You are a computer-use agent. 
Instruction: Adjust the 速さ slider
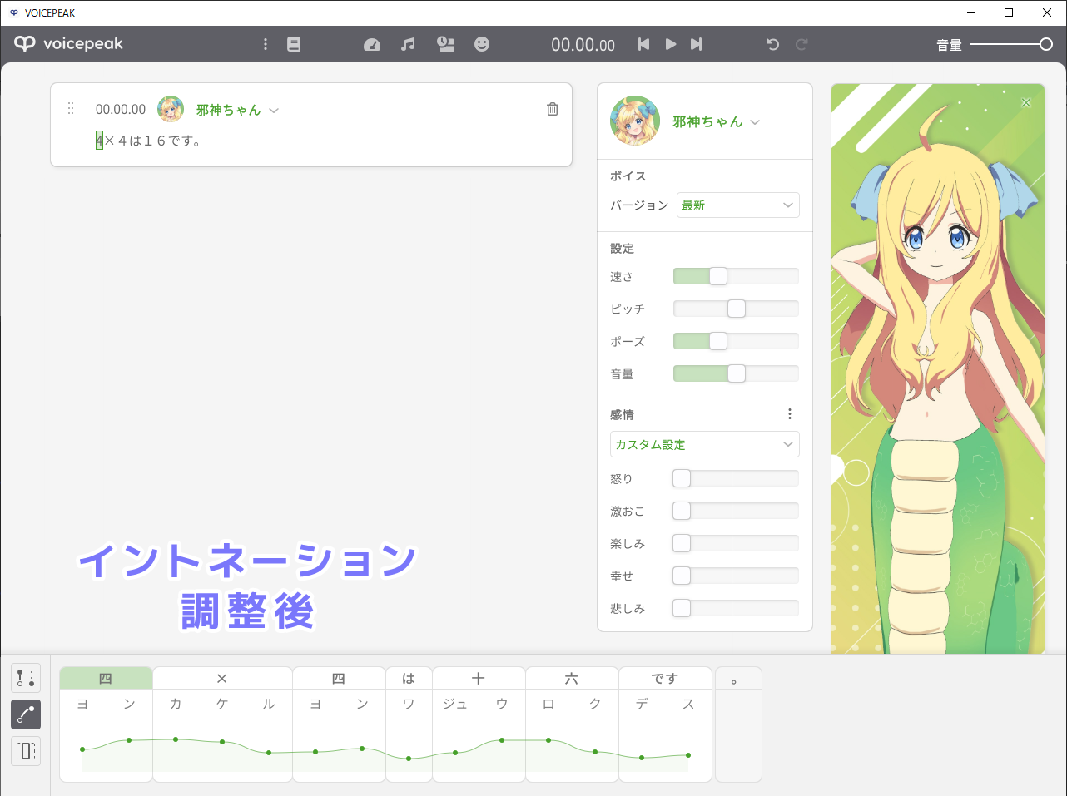click(736, 276)
